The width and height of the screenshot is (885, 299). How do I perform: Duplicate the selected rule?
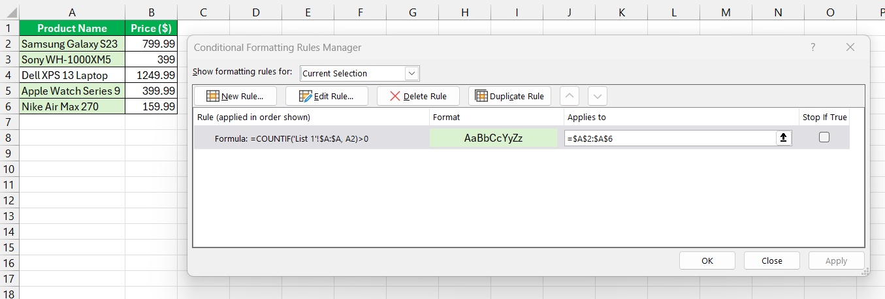(x=510, y=96)
